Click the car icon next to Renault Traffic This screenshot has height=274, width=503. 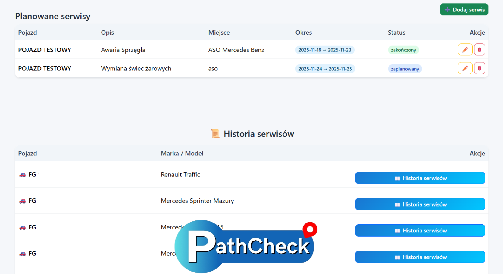pos(22,174)
